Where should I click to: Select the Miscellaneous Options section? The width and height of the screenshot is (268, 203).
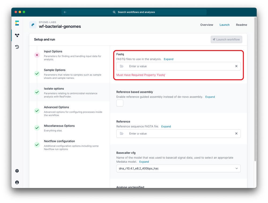click(x=69, y=128)
